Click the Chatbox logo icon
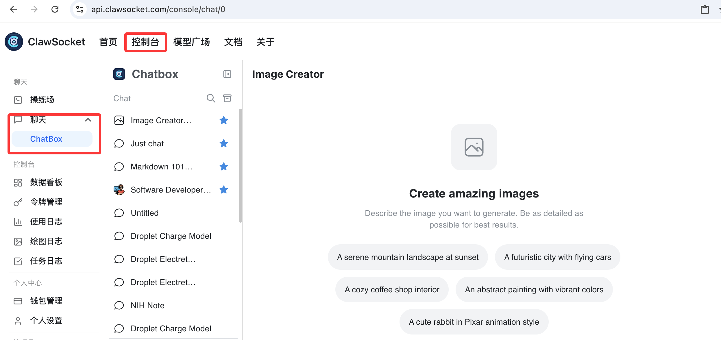This screenshot has height=340, width=721. tap(119, 74)
